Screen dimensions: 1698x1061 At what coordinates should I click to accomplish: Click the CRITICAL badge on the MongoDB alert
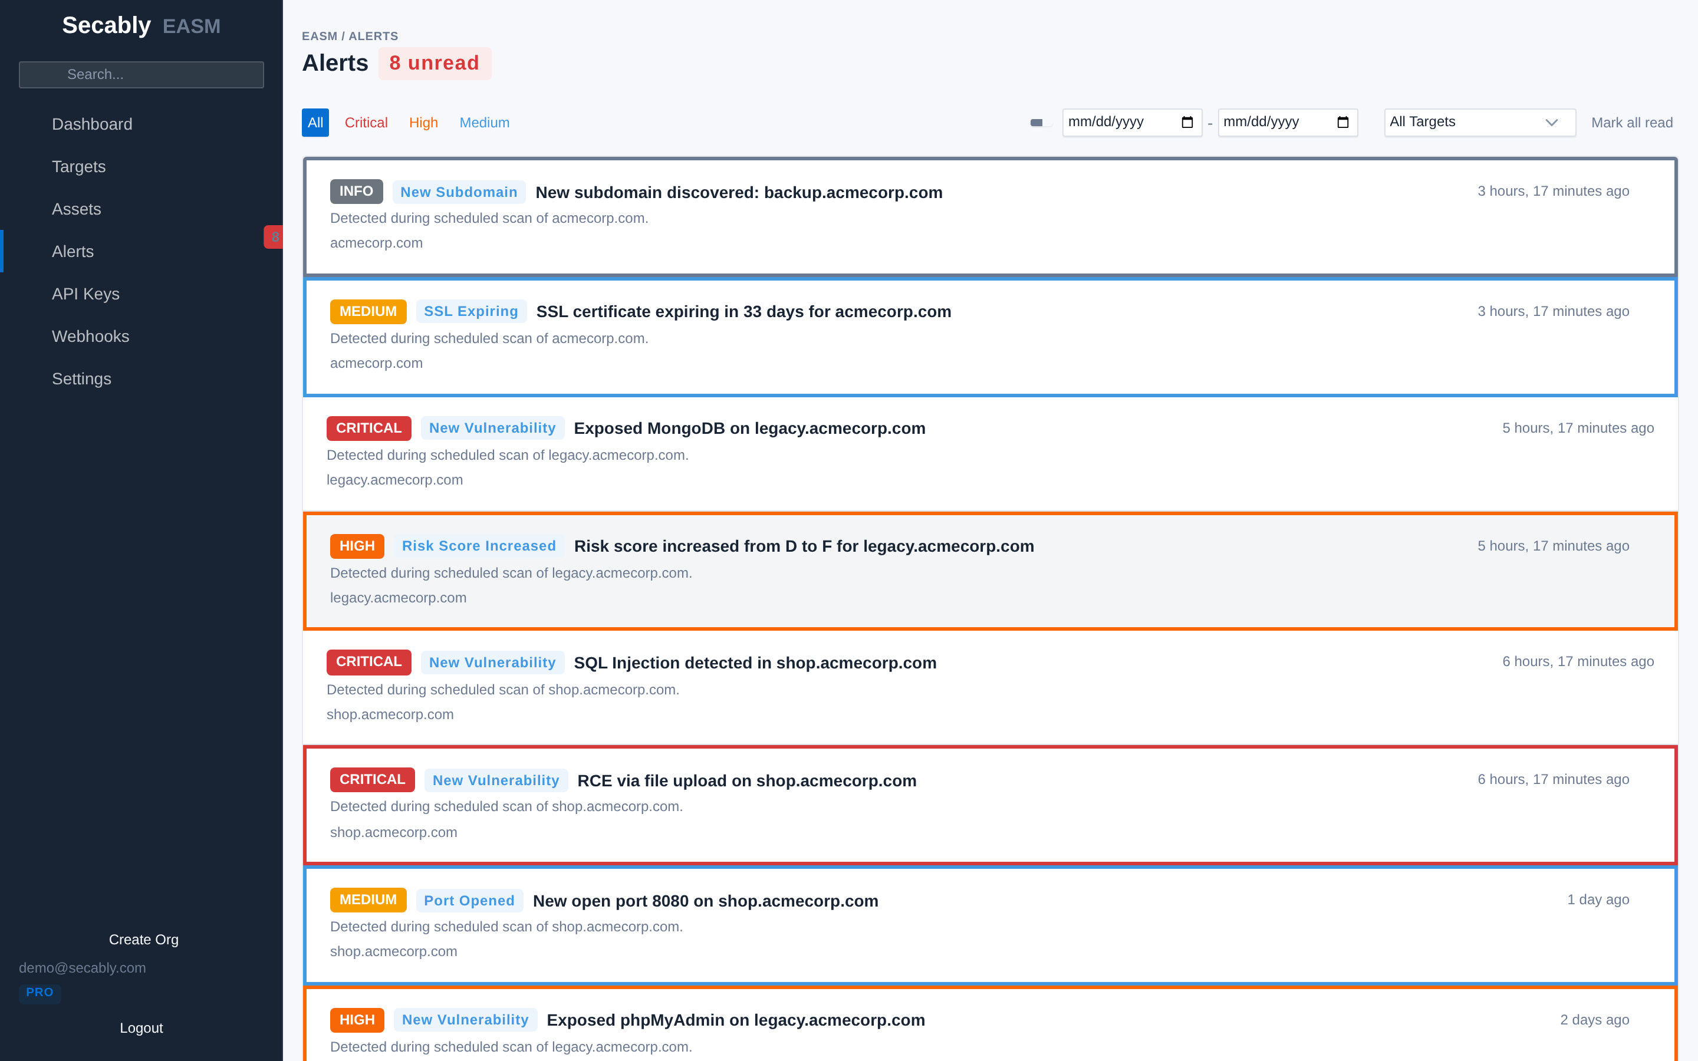pyautogui.click(x=368, y=428)
